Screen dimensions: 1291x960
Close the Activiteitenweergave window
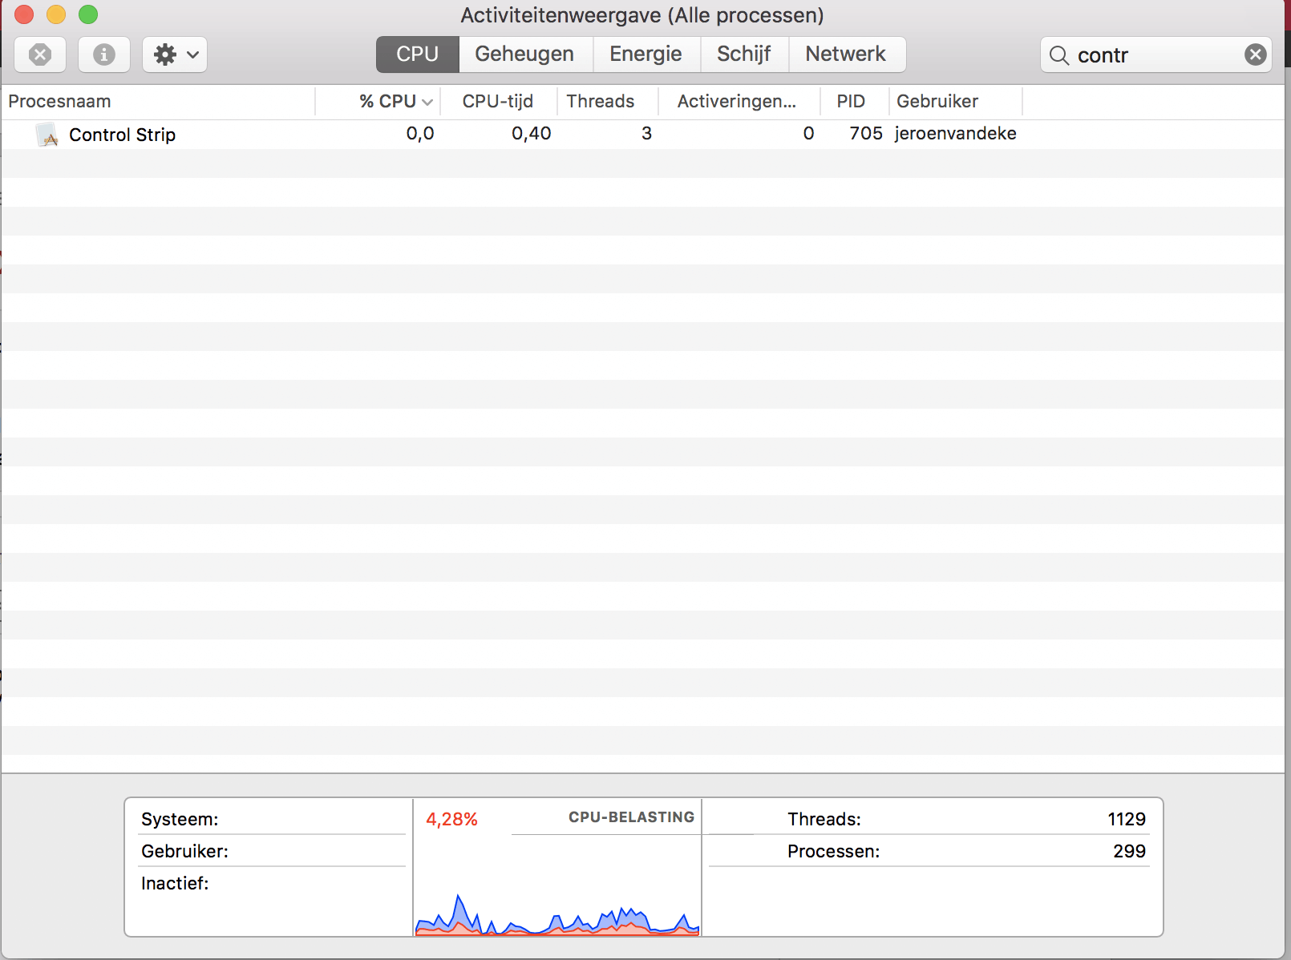(x=24, y=14)
